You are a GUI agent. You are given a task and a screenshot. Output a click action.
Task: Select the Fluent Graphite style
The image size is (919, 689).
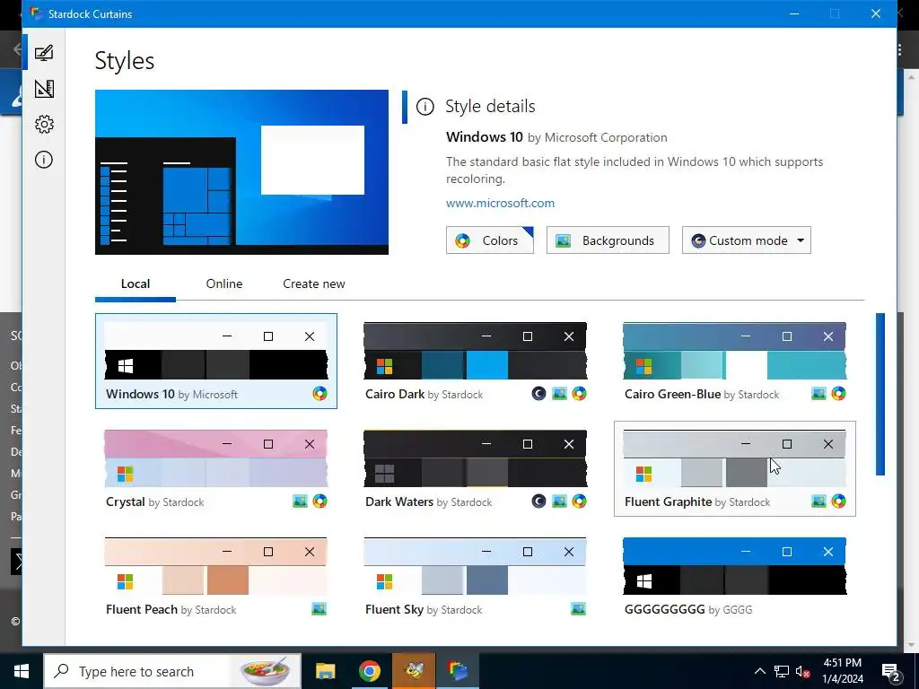click(735, 468)
